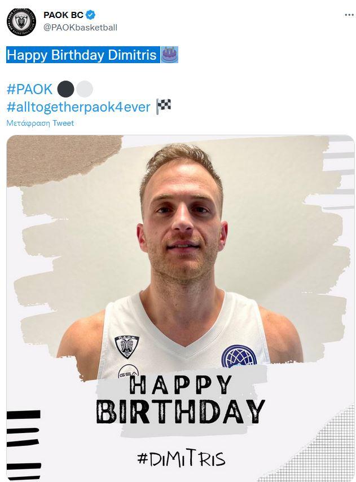Click the HAPPY BIRTHDAY banner text in image
Viewport: 356px width, 482px height.
tap(181, 399)
